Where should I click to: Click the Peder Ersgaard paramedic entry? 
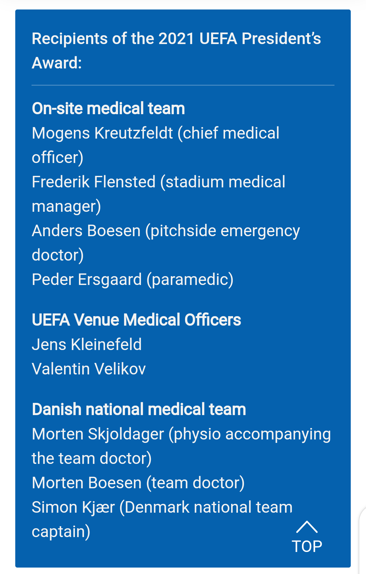(133, 280)
